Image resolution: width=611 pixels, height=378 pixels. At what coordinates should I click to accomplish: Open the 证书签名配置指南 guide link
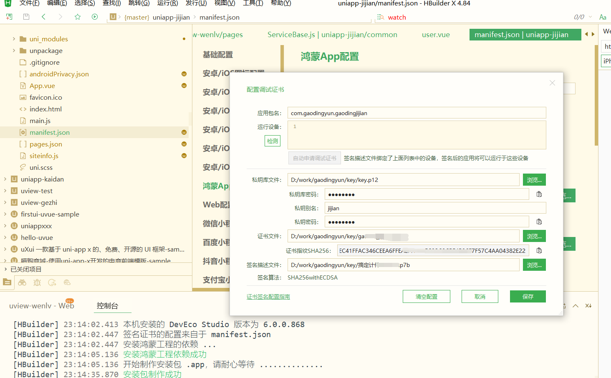point(268,297)
